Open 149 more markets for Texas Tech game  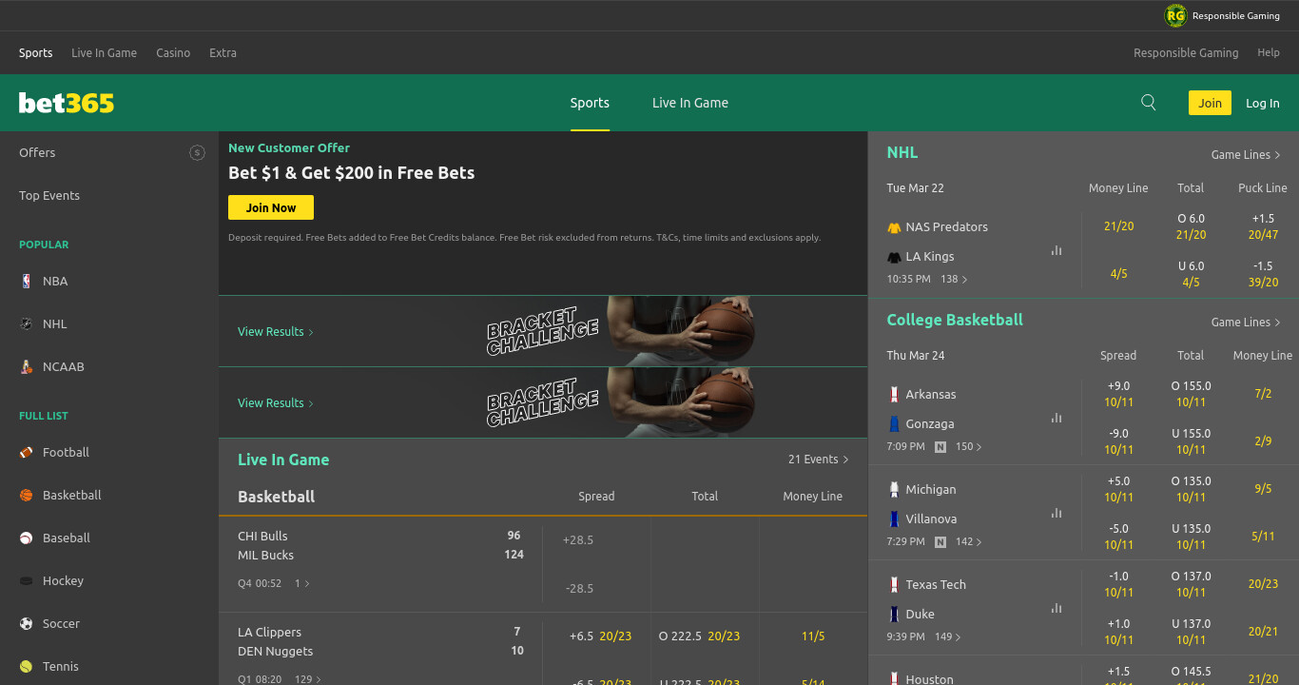(948, 637)
